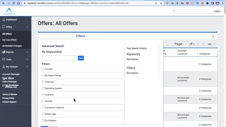226x127 pixels.
Task: Click the account manager email envelope icon
Action: (x=4, y=85)
